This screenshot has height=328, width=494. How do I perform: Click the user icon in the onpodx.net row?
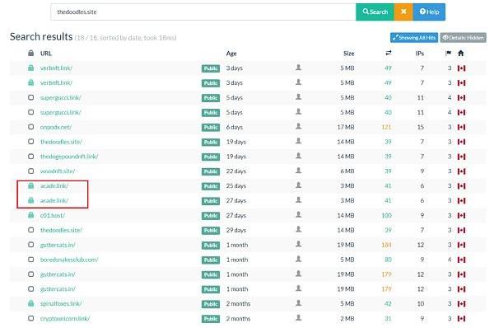pyautogui.click(x=298, y=126)
